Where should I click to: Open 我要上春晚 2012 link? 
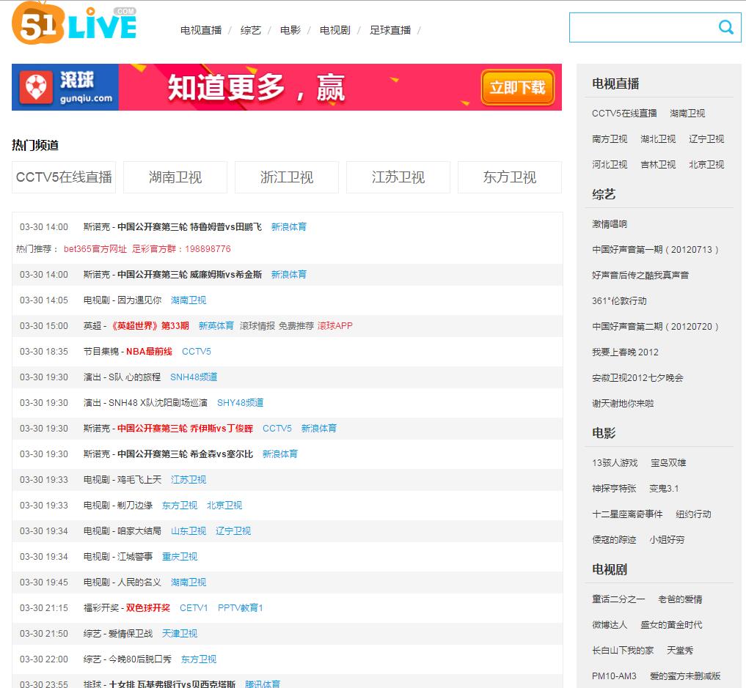pos(625,352)
